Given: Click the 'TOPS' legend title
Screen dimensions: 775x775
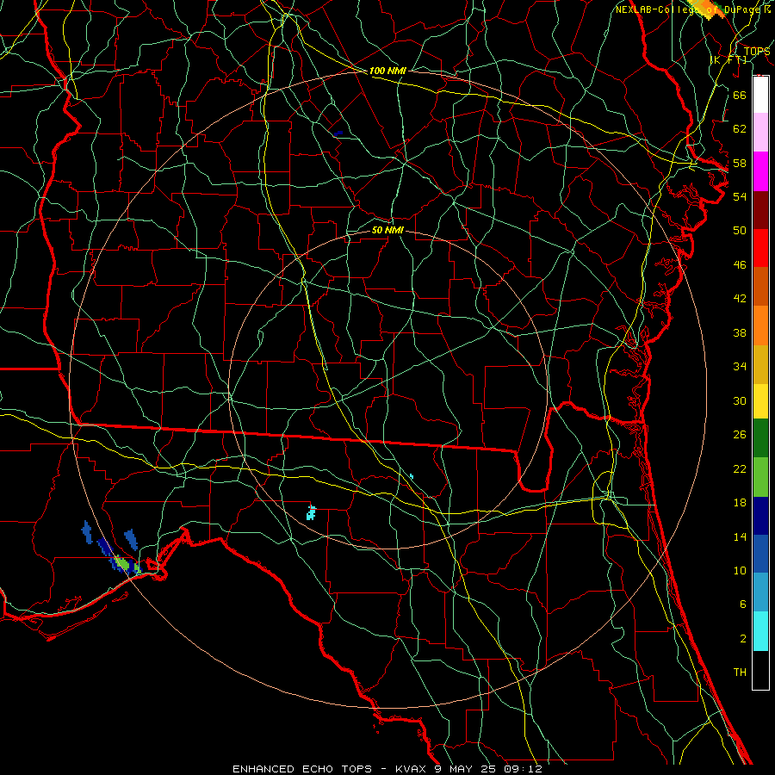Looking at the screenshot, I should (x=757, y=52).
